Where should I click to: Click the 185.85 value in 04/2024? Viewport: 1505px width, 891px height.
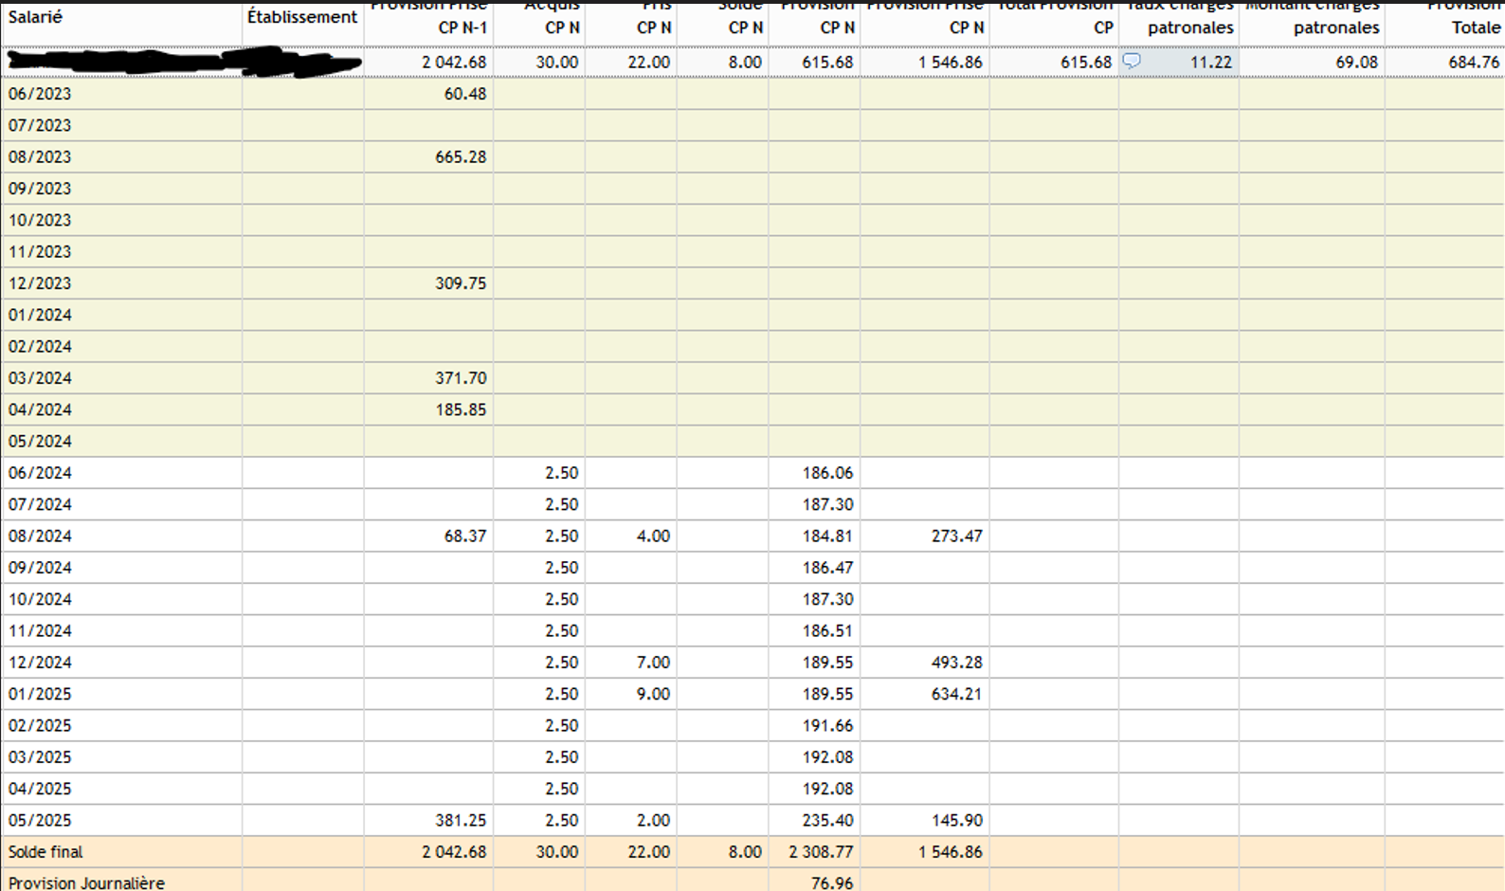(461, 409)
